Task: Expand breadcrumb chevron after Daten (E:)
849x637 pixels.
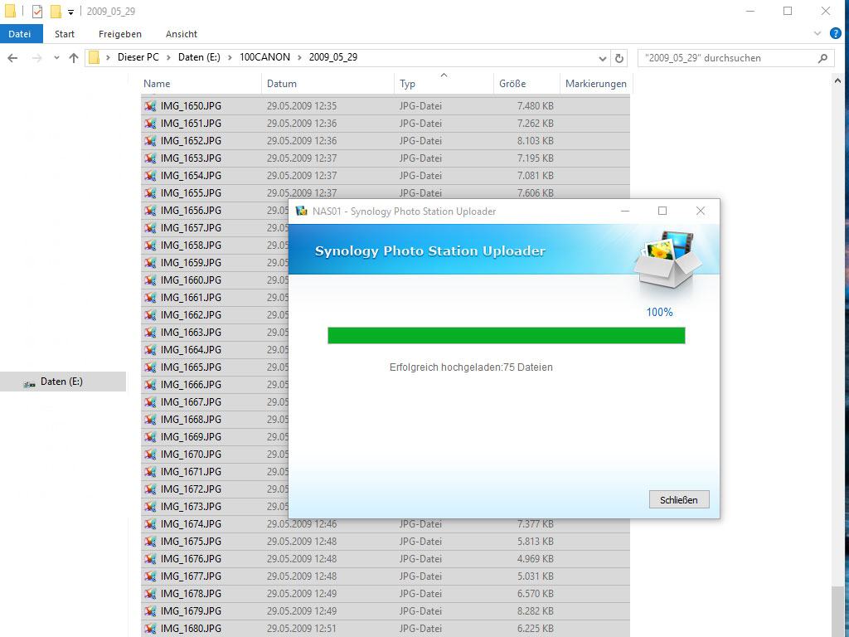Action: coord(230,57)
